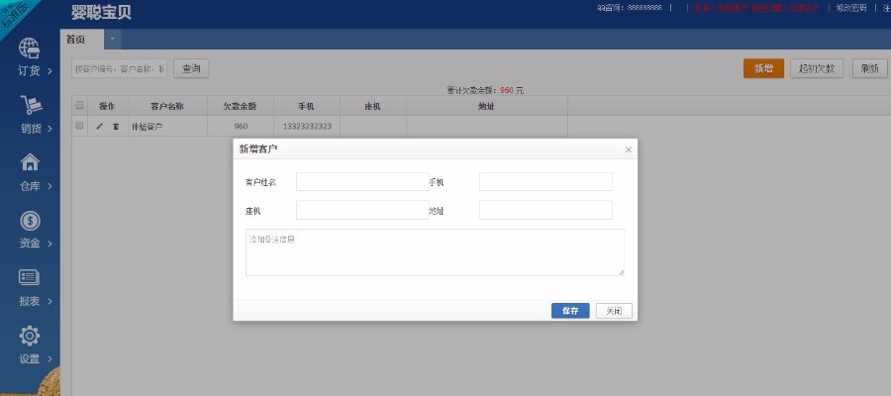The image size is (891, 396).
Task: Expand the 订货 menu chevron
Action: tap(50, 71)
